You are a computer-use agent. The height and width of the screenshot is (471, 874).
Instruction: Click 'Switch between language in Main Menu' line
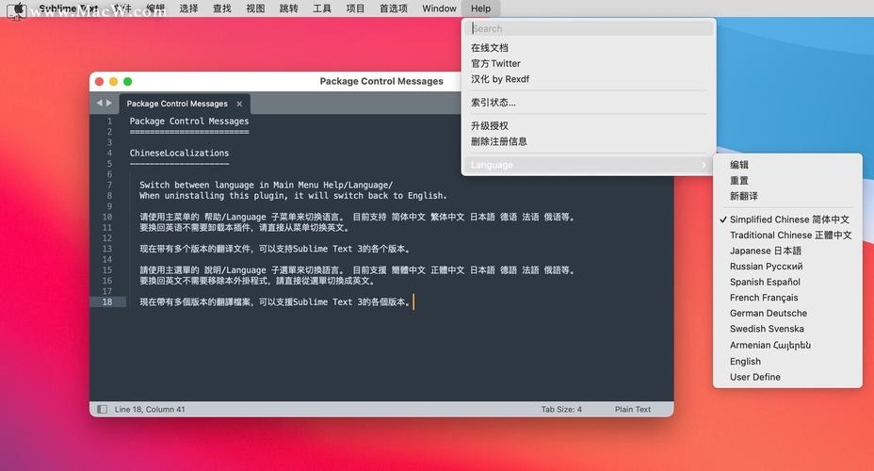(x=266, y=185)
